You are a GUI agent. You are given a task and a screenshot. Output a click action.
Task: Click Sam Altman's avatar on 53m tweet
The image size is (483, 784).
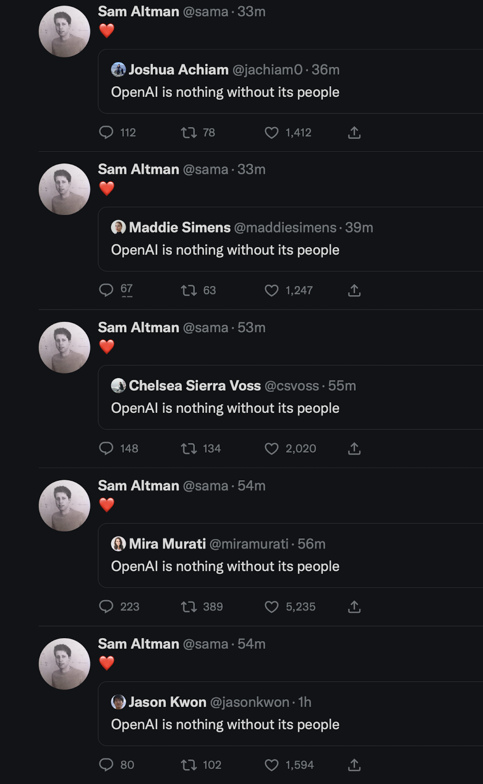pyautogui.click(x=64, y=347)
